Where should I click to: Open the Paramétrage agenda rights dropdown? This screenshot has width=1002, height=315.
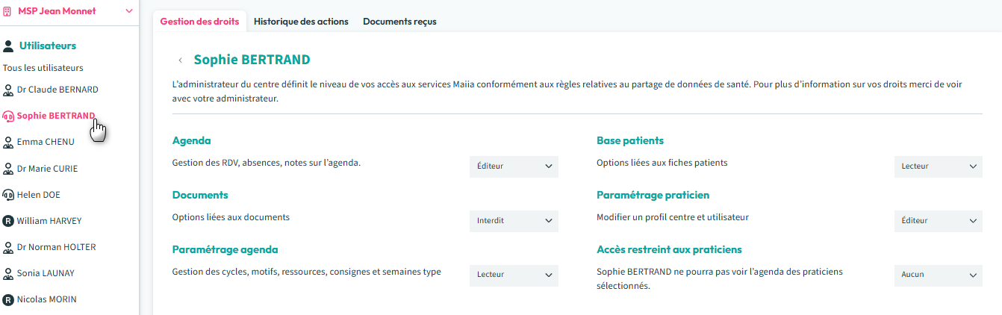click(x=514, y=275)
